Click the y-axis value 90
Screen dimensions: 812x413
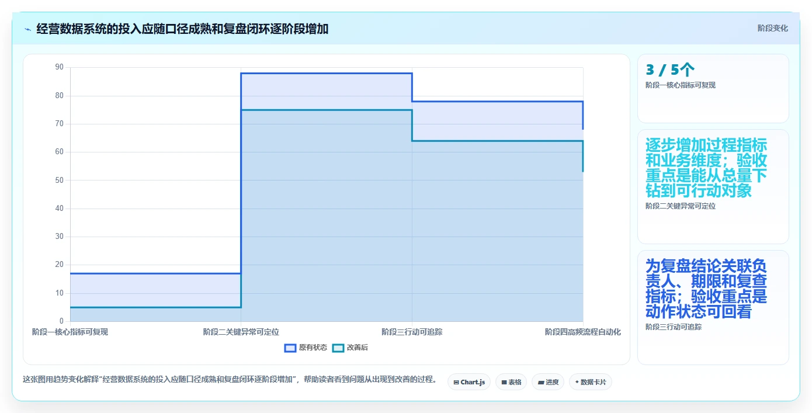click(x=60, y=67)
